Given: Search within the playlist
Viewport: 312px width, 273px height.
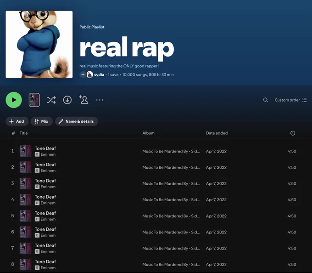Looking at the screenshot, I should coord(266,100).
